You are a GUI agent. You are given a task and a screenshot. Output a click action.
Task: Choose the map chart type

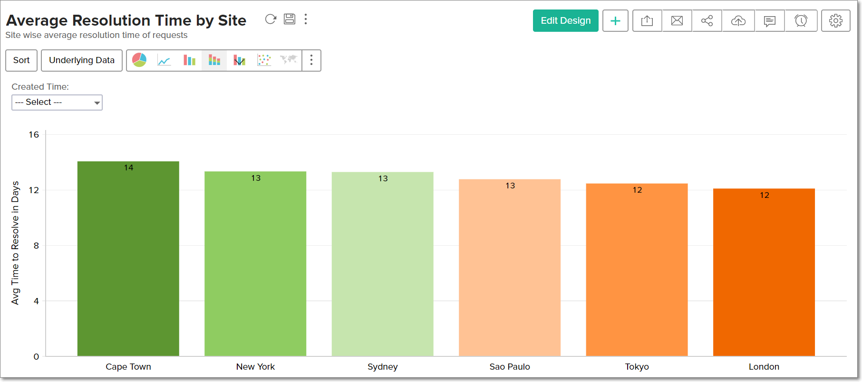pyautogui.click(x=289, y=60)
